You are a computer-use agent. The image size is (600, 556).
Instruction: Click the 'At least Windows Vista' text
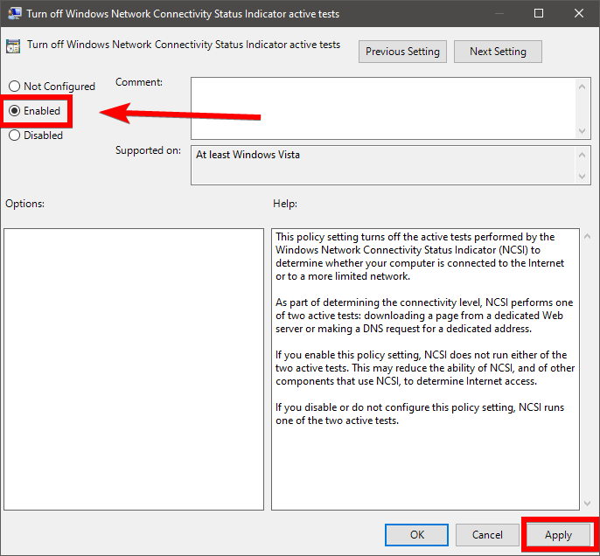point(248,155)
